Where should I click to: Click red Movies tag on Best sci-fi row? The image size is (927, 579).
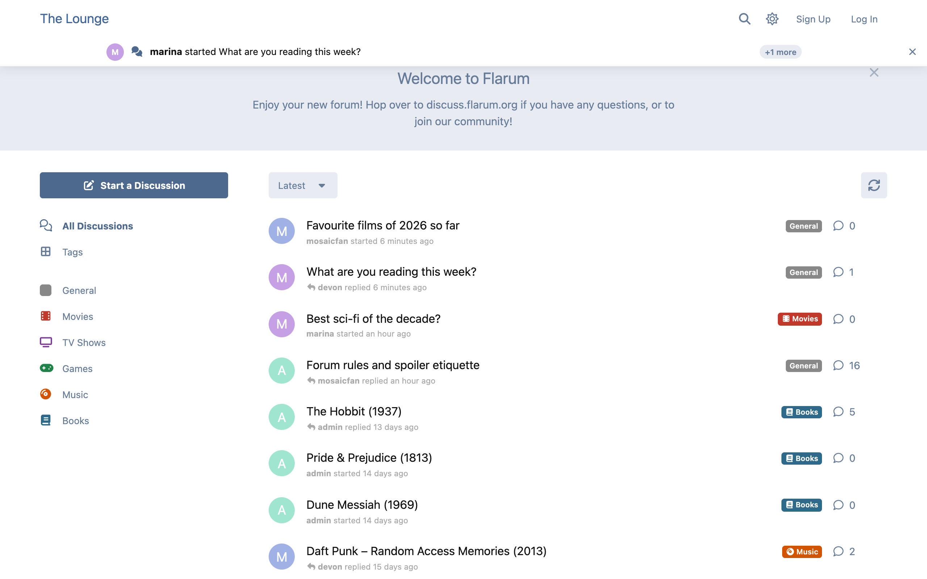click(800, 319)
